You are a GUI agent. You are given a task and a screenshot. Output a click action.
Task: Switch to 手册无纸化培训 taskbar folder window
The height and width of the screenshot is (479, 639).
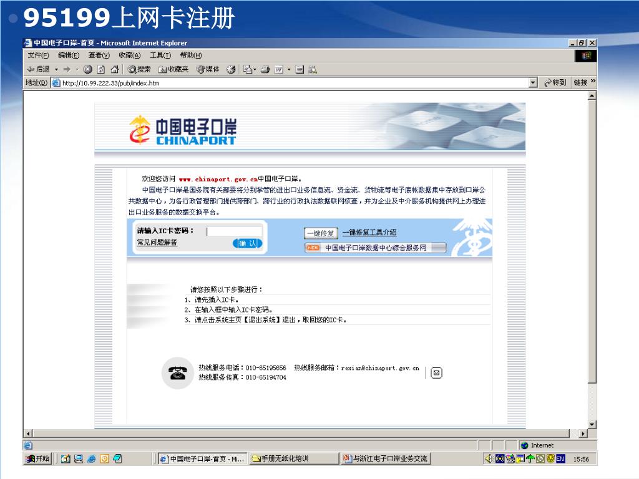coord(293,459)
